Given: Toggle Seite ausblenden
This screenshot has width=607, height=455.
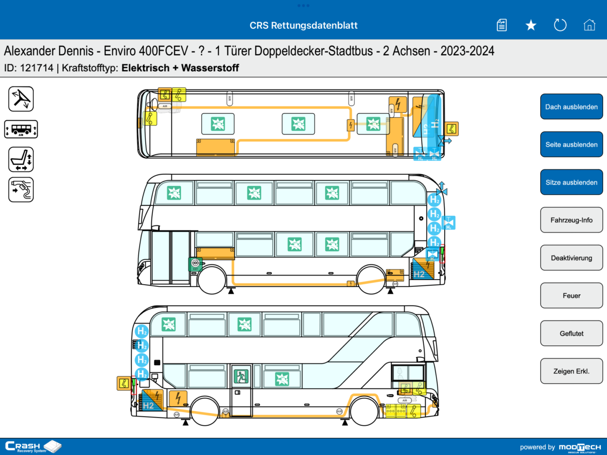Looking at the screenshot, I should coord(572,145).
